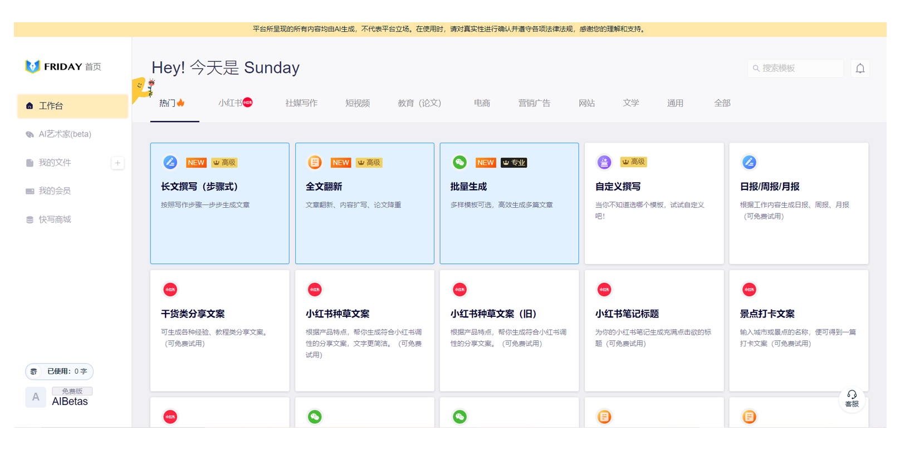
Task: Open the 全文翻新 card title
Action: (x=324, y=187)
